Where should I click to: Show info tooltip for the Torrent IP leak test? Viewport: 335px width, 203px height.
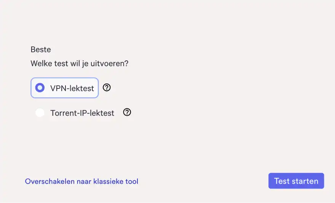(x=127, y=112)
